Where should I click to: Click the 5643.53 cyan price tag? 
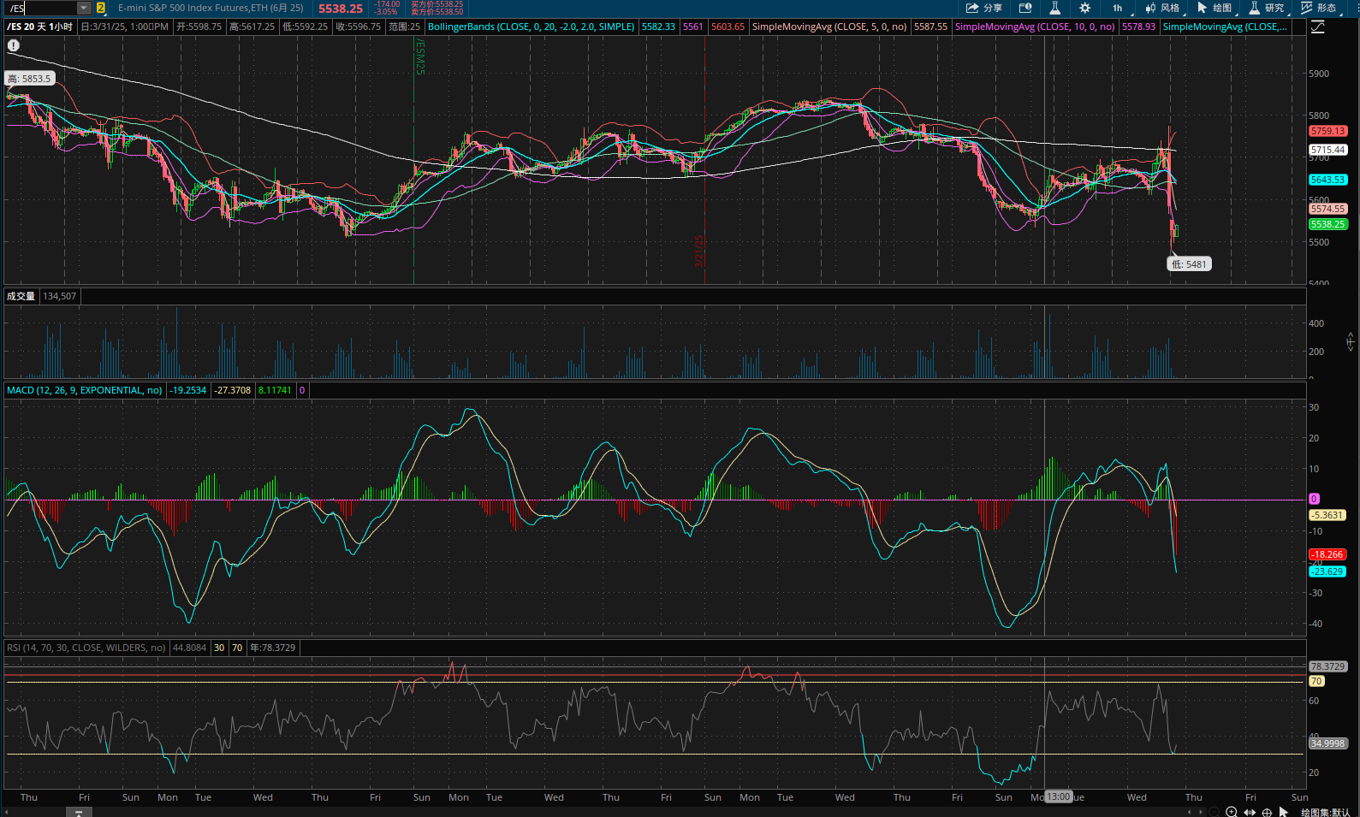pyautogui.click(x=1327, y=180)
